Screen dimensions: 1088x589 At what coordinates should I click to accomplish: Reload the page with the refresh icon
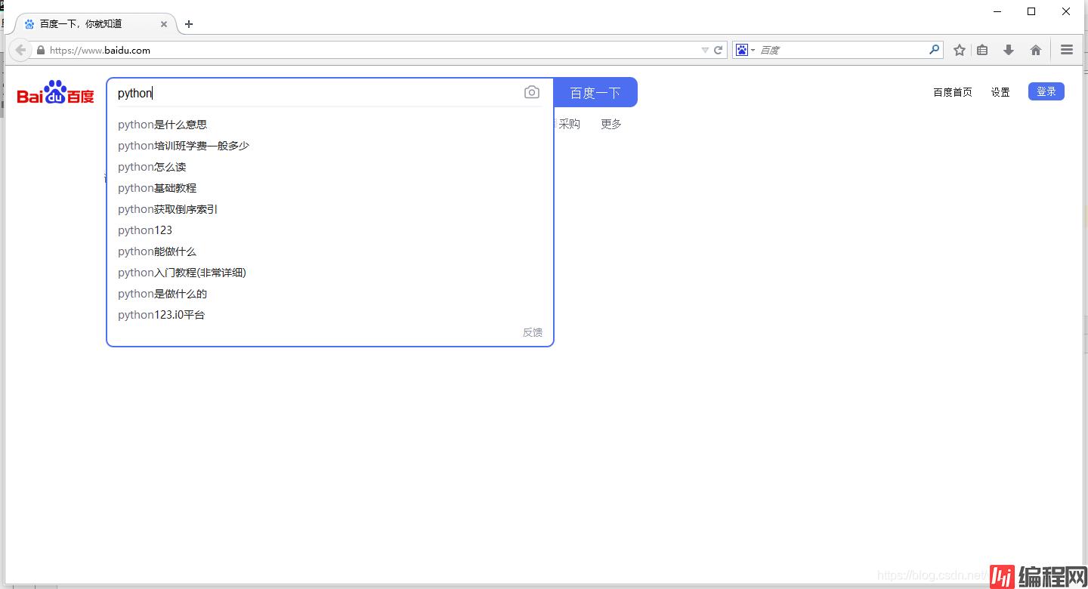(x=719, y=50)
